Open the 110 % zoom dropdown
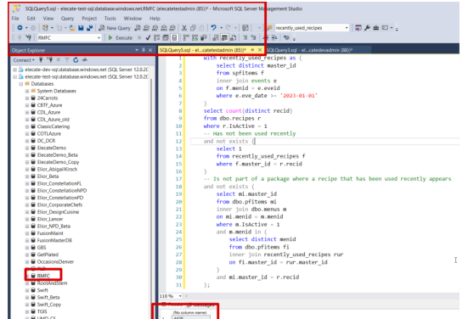The image size is (468, 319). [180, 296]
